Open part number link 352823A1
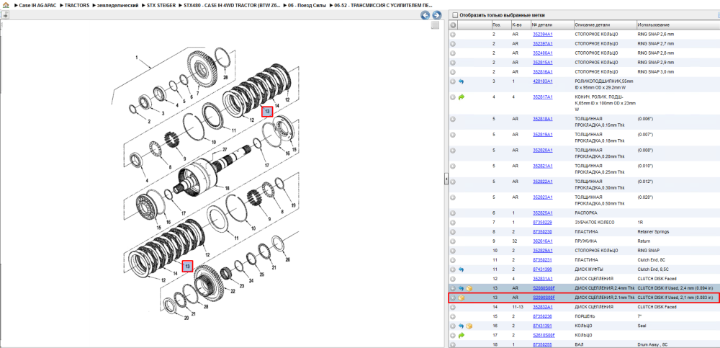 click(543, 197)
